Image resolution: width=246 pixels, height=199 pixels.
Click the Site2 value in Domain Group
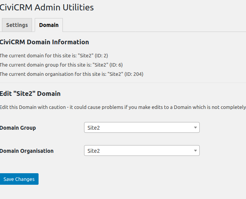click(94, 128)
